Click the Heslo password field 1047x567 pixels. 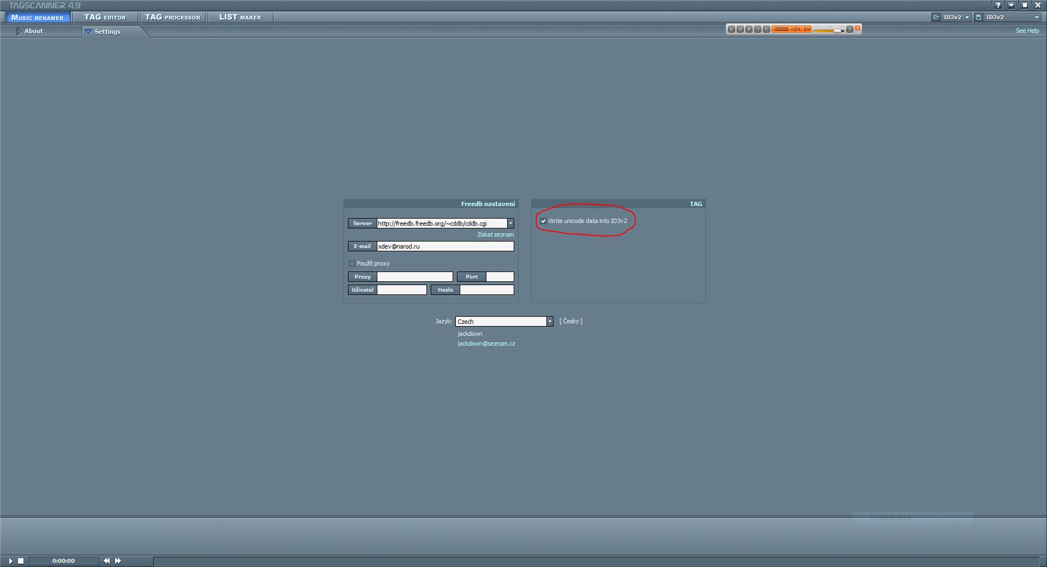[x=486, y=290]
